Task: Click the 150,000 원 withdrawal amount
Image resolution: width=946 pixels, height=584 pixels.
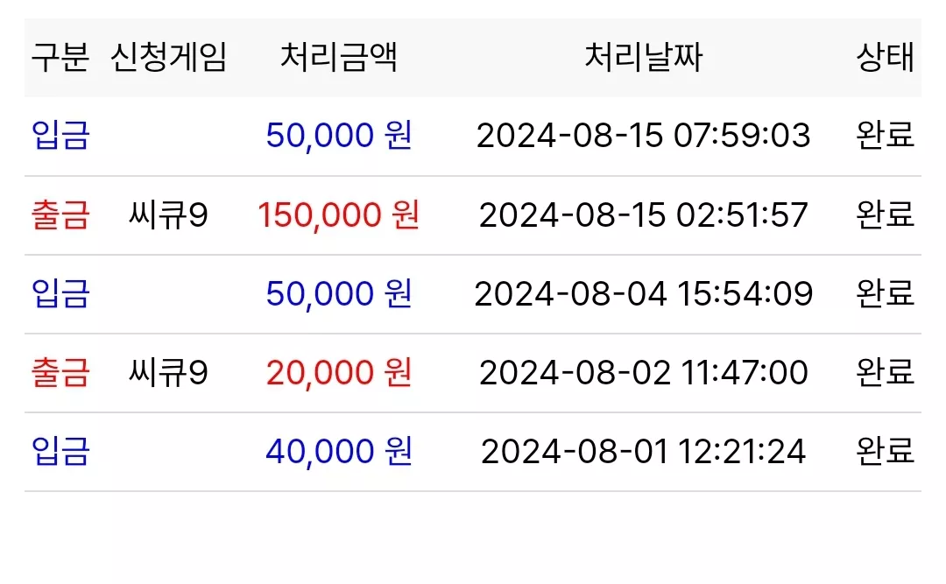Action: [338, 215]
